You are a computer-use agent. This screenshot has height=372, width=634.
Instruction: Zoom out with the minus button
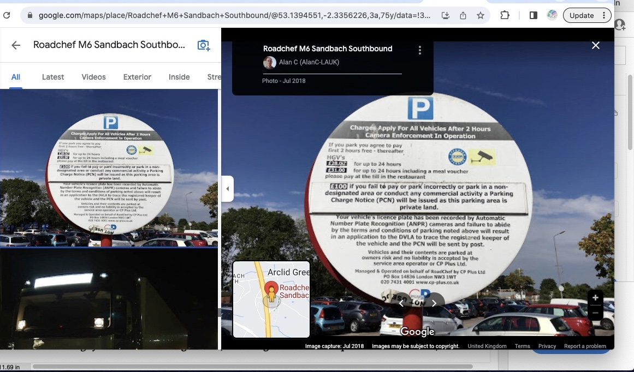pos(595,313)
